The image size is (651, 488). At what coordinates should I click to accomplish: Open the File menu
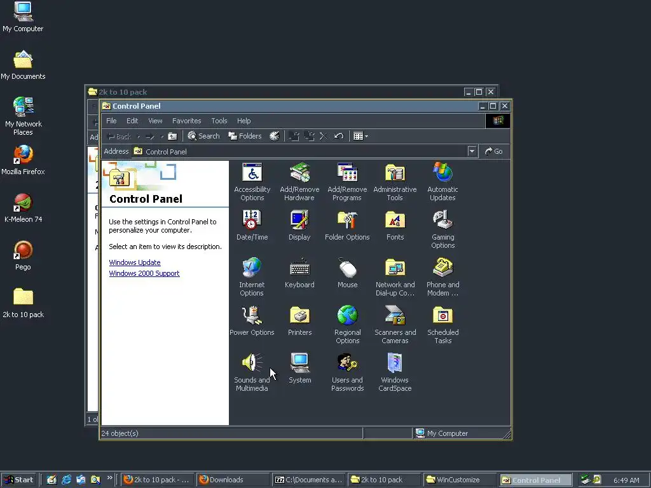coord(111,121)
